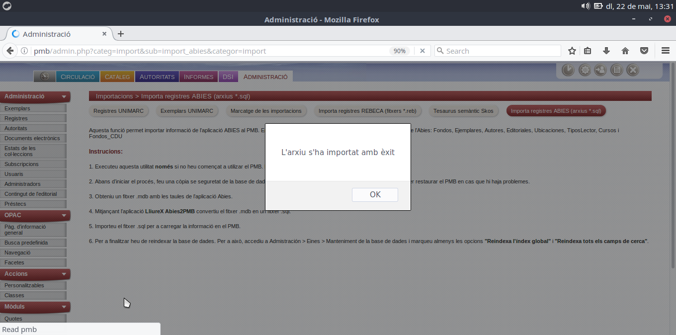Open the Firefox hamburger menu
This screenshot has height=335, width=676.
pos(666,51)
